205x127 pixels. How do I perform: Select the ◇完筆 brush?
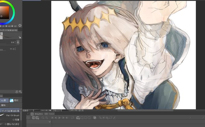tap(10, 120)
